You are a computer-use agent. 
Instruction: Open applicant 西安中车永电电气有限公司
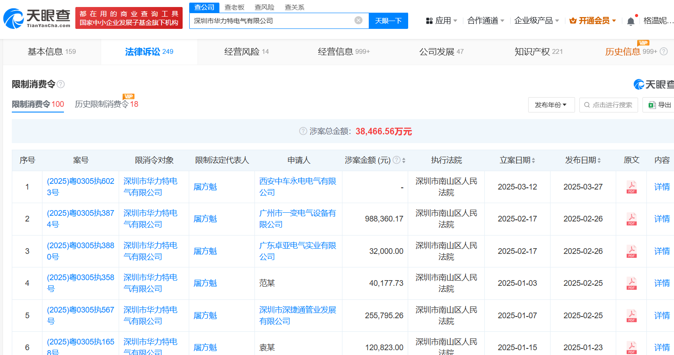coord(298,187)
